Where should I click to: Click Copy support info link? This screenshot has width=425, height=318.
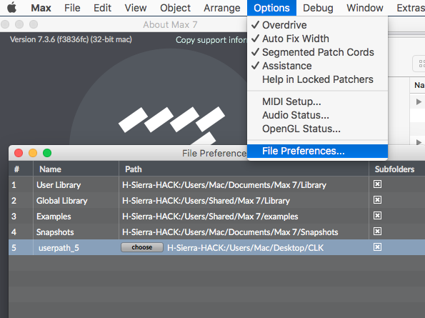[x=211, y=40]
